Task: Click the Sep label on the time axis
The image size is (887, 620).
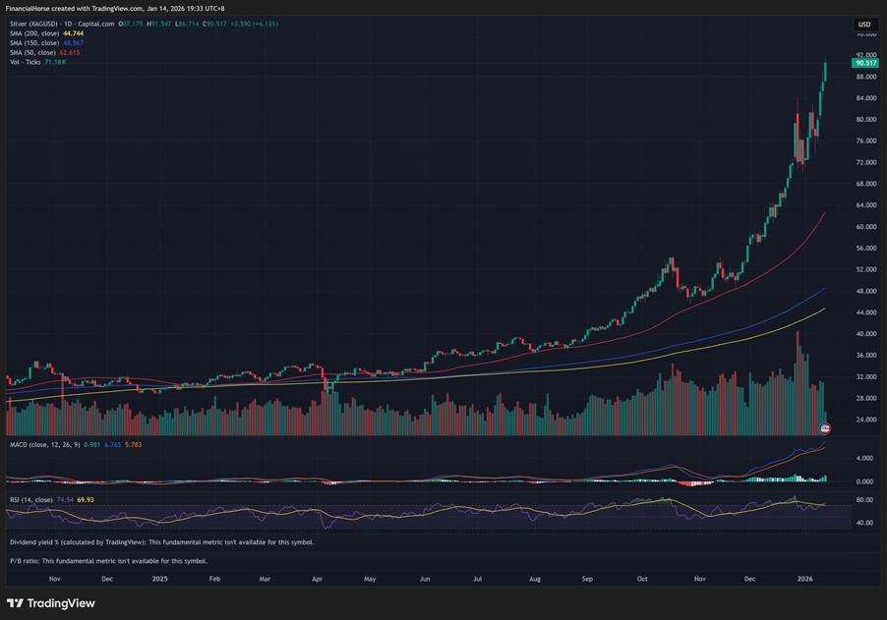Action: click(x=586, y=579)
